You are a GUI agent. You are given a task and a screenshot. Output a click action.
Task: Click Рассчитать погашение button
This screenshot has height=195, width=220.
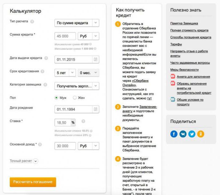point(33,182)
